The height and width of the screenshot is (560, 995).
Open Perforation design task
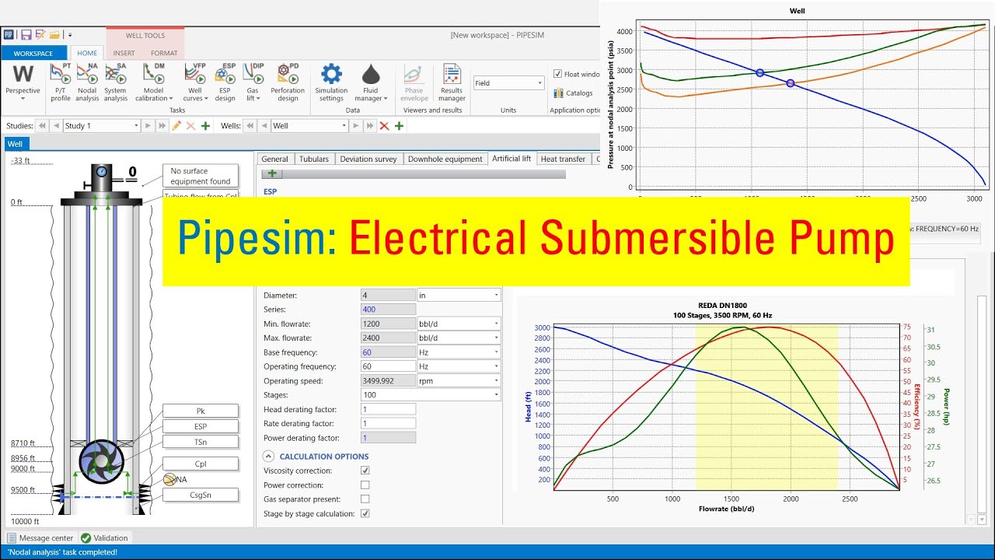coord(288,82)
